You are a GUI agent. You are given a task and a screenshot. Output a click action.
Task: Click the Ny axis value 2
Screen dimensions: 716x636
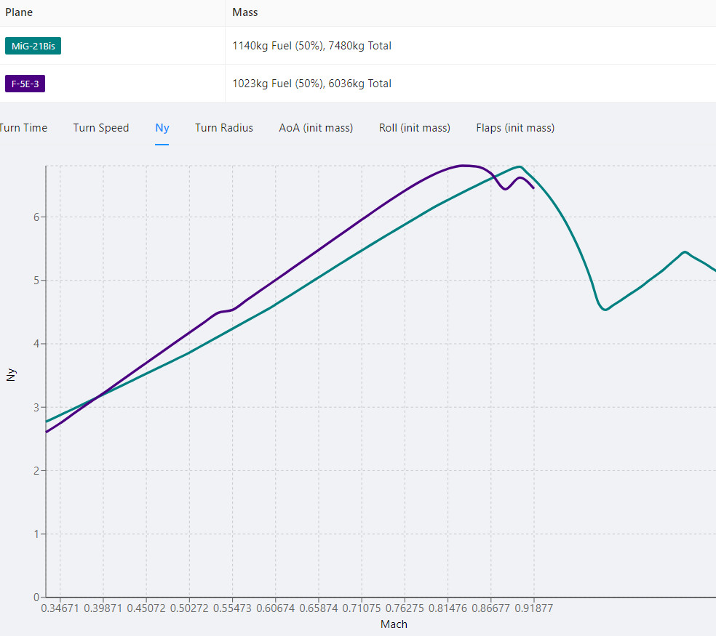[x=36, y=471]
